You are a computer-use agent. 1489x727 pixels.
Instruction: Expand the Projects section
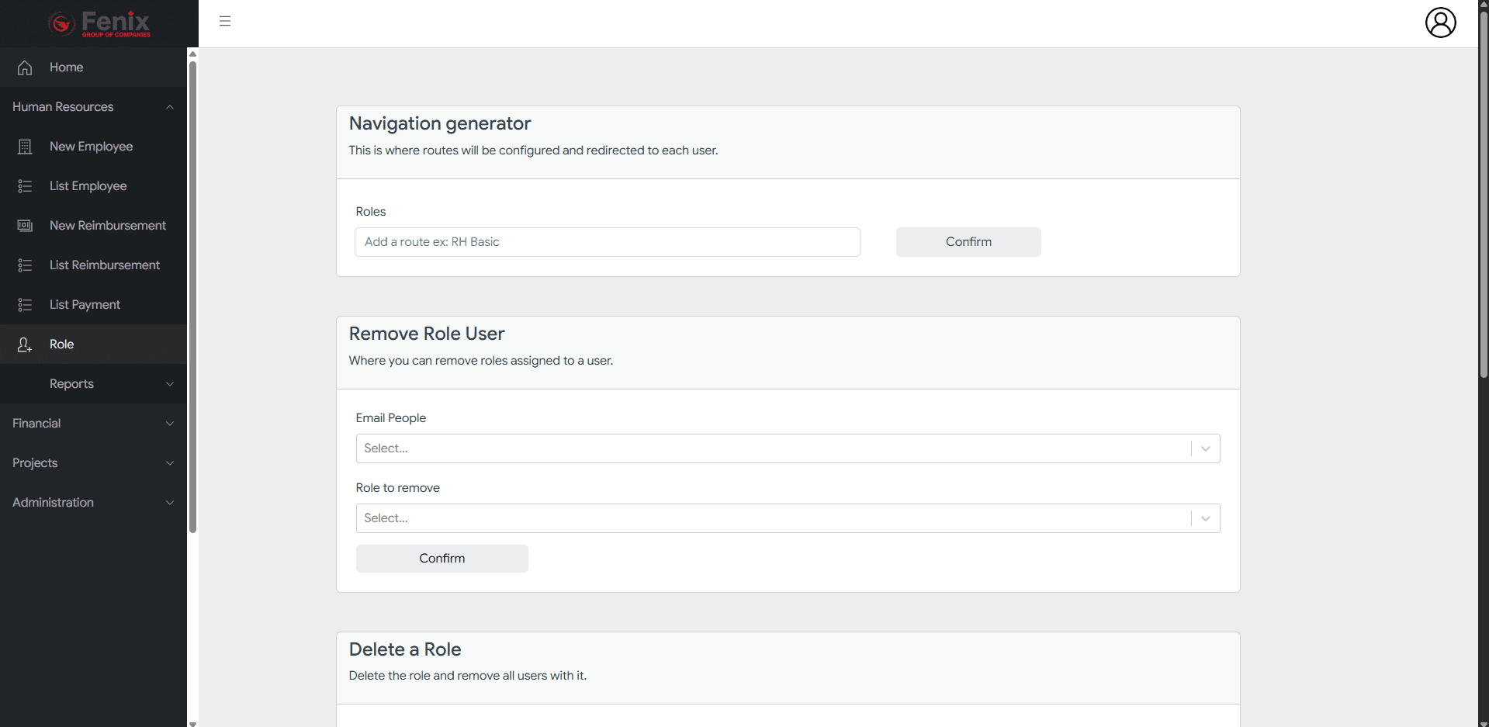93,463
